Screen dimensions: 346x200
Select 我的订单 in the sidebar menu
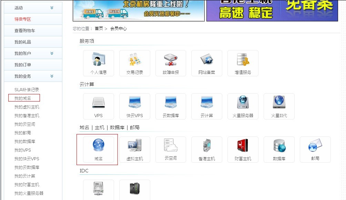(x=23, y=65)
